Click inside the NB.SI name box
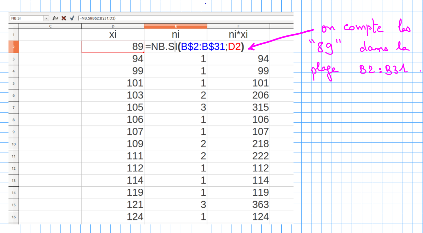423x233 pixels. pos(26,18)
